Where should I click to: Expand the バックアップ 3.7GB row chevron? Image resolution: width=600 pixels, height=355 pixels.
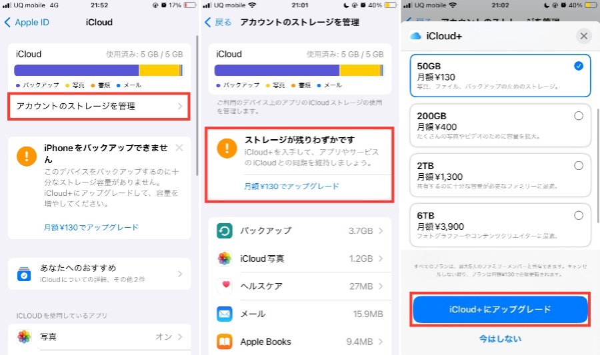pos(381,231)
